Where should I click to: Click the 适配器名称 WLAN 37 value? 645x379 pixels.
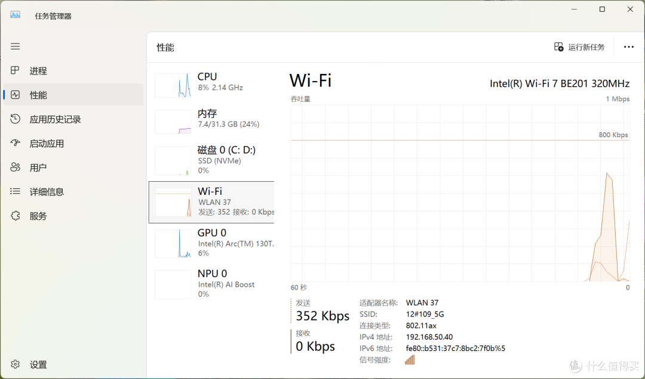pos(422,303)
